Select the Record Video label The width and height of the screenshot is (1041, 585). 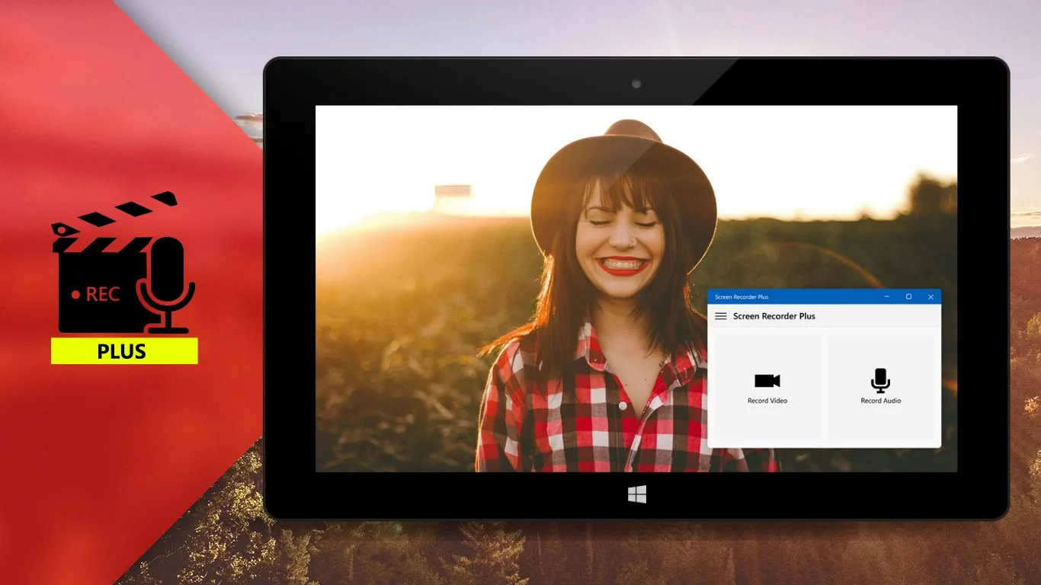(767, 401)
